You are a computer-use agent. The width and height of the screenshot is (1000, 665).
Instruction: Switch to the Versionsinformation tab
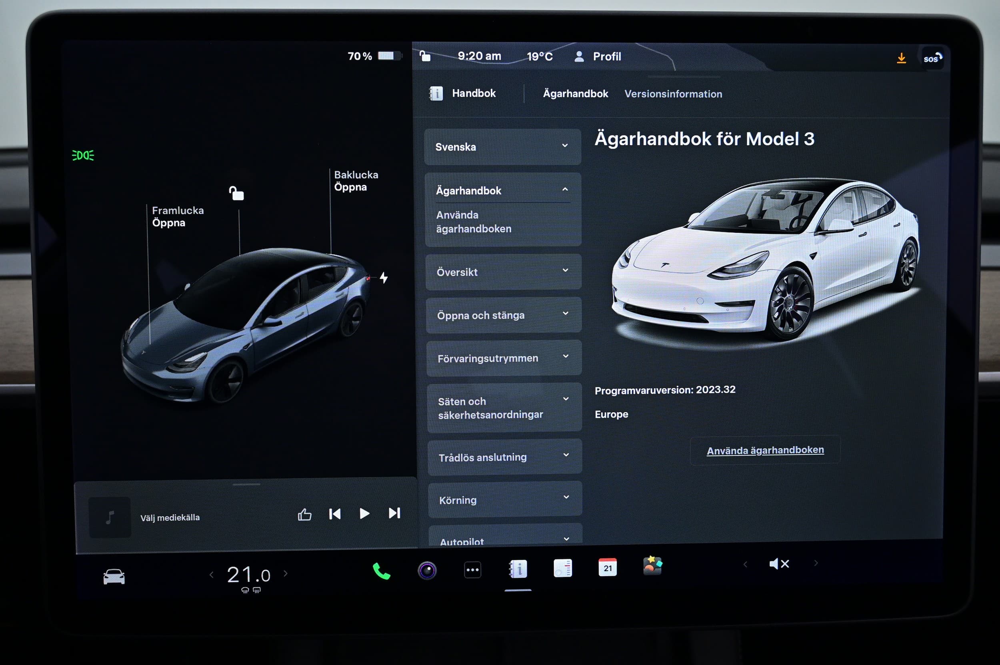tap(673, 94)
